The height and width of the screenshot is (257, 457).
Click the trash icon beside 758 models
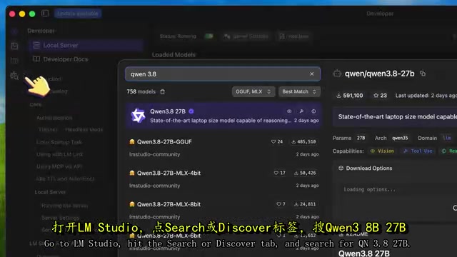coord(162,92)
